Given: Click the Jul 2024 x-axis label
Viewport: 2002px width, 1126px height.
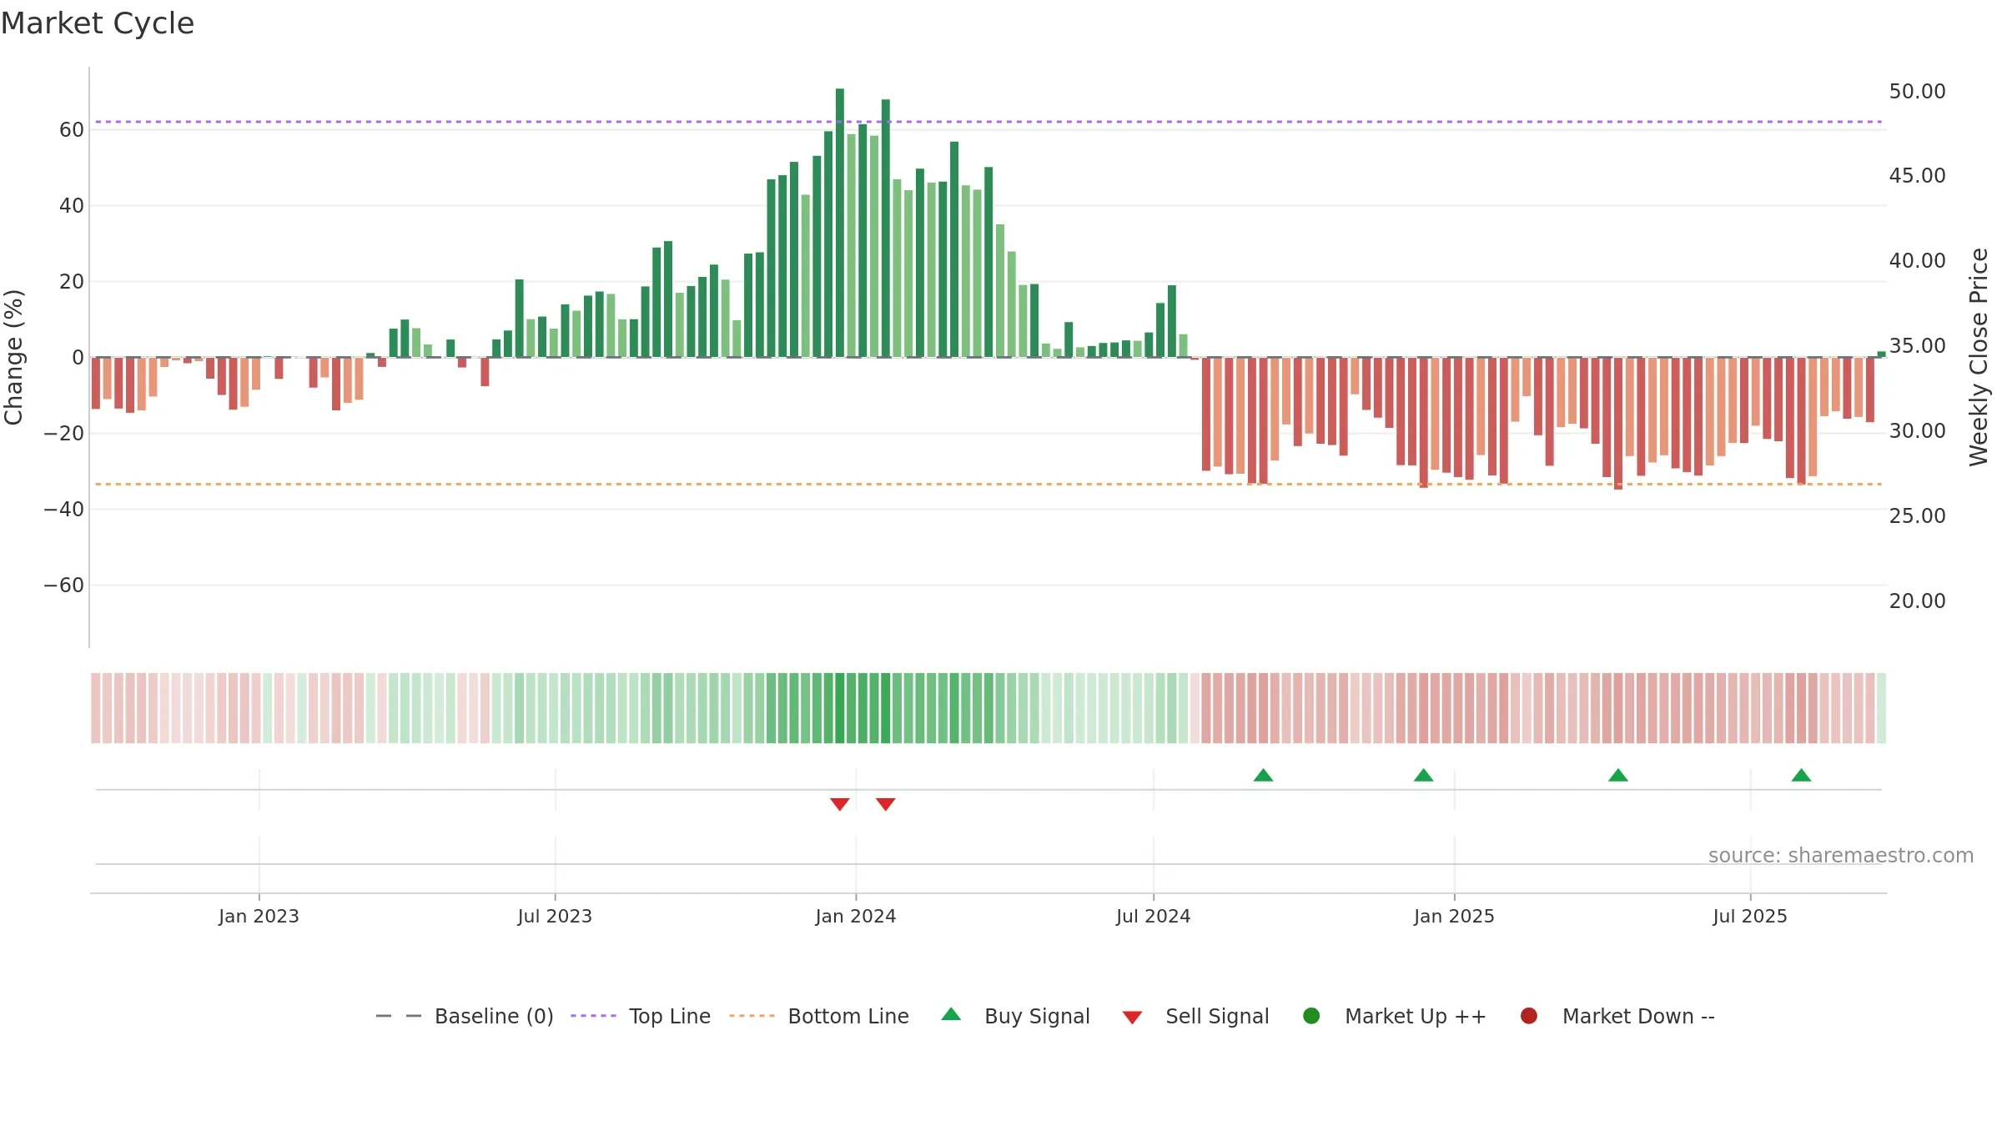Looking at the screenshot, I should click(x=1154, y=916).
